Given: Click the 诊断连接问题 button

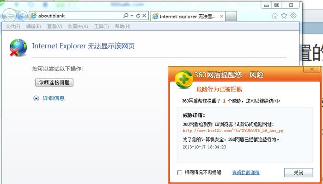Looking at the screenshot, I should tap(54, 82).
